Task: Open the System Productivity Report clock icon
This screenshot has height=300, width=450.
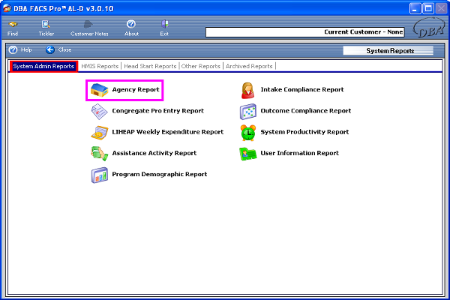Action: 248,132
